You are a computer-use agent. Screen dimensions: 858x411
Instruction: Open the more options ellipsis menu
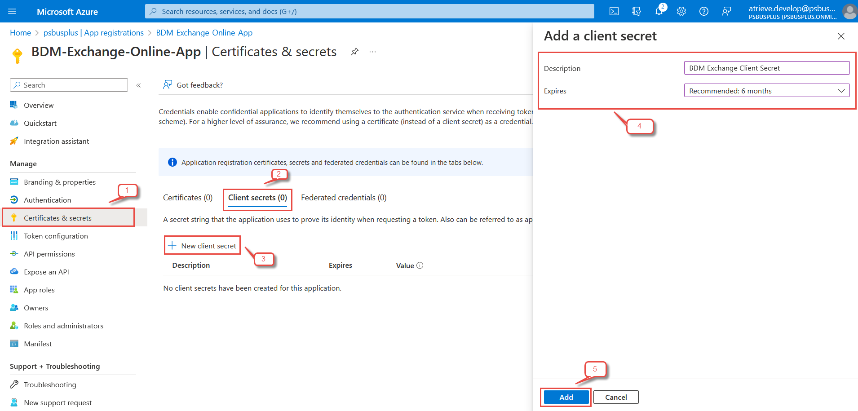(372, 52)
